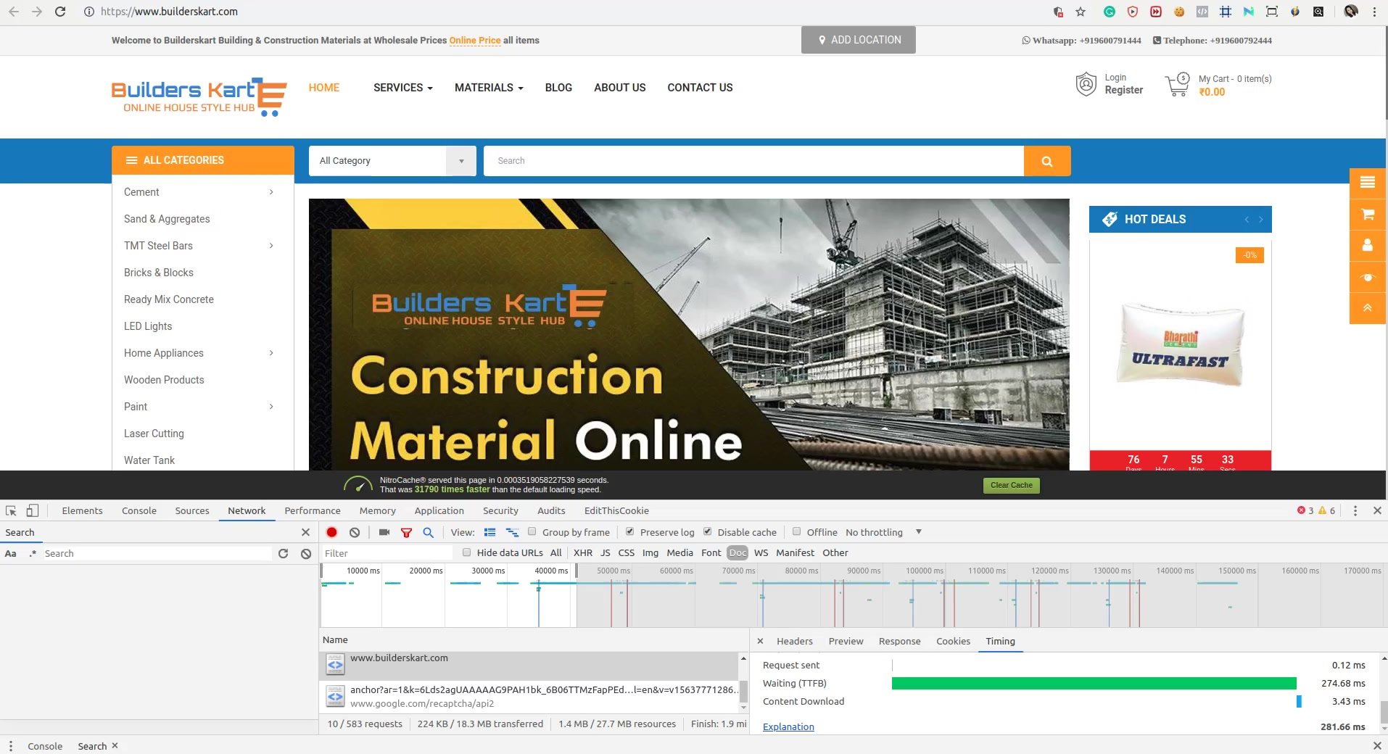This screenshot has width=1388, height=754.
Task: Toggle the Disable cache checkbox
Action: [x=708, y=531]
